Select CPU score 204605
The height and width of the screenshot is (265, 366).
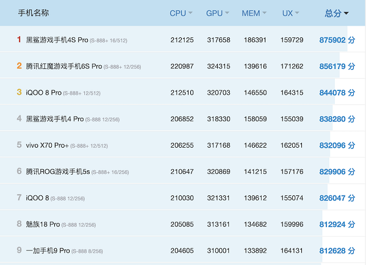[x=182, y=251]
